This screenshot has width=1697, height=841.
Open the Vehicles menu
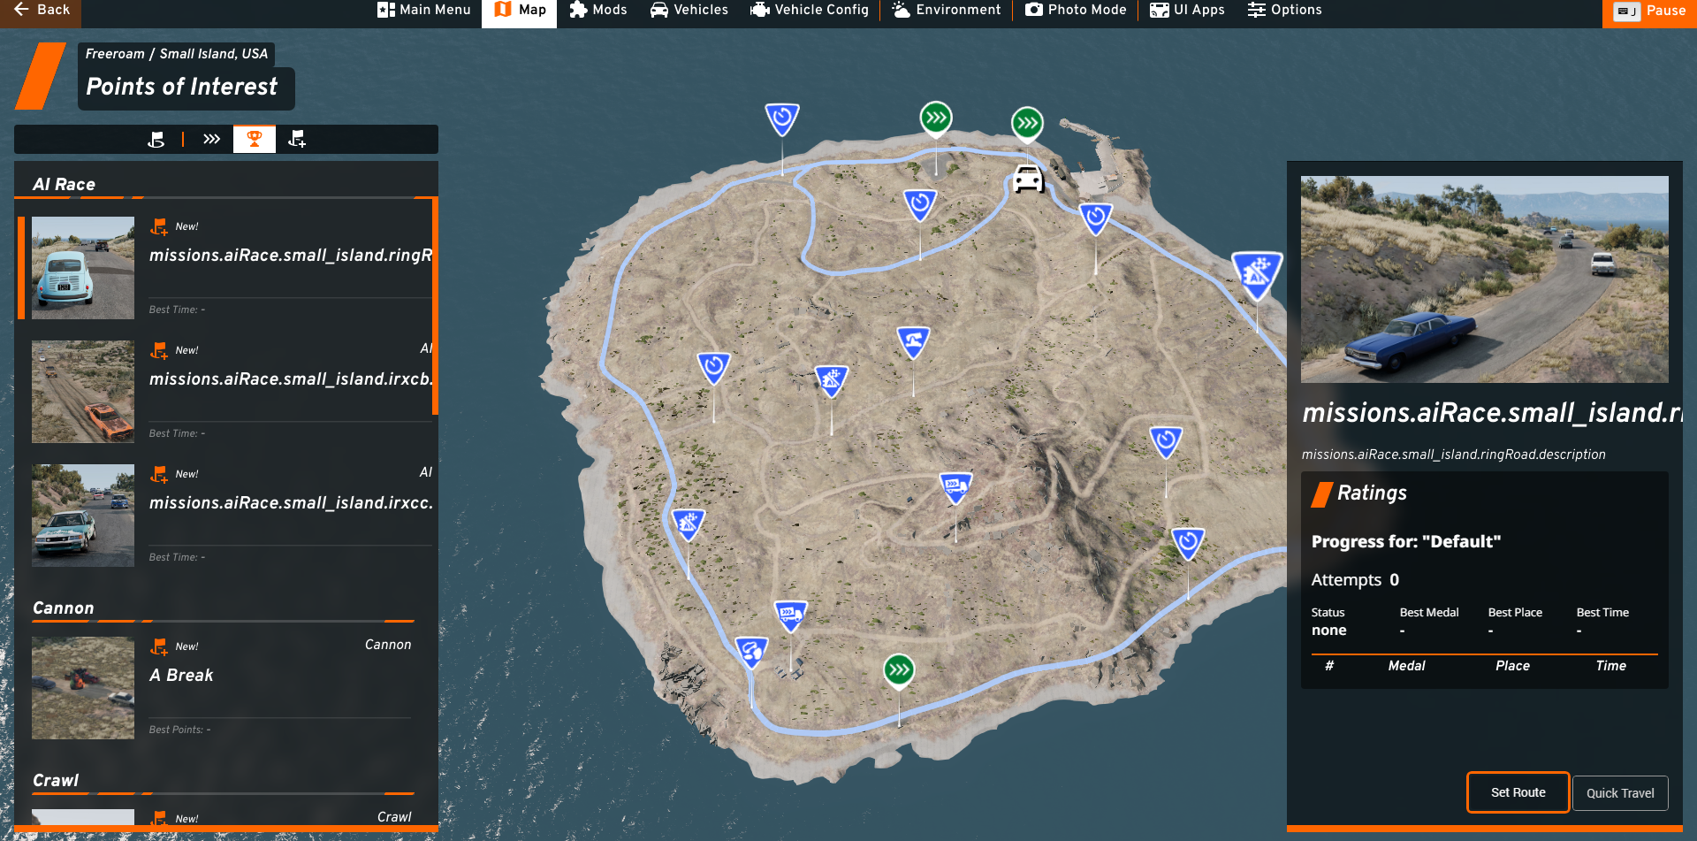click(689, 11)
